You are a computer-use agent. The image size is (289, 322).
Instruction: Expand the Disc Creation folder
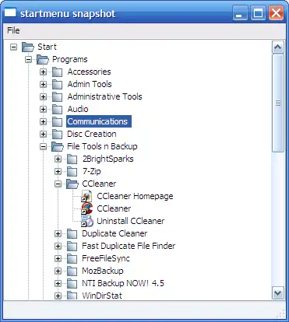[43, 134]
